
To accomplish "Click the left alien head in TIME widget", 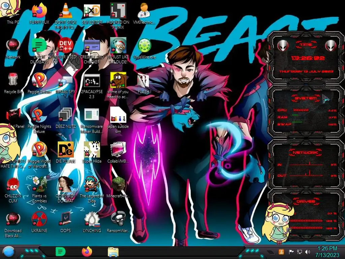I will coord(282,46).
